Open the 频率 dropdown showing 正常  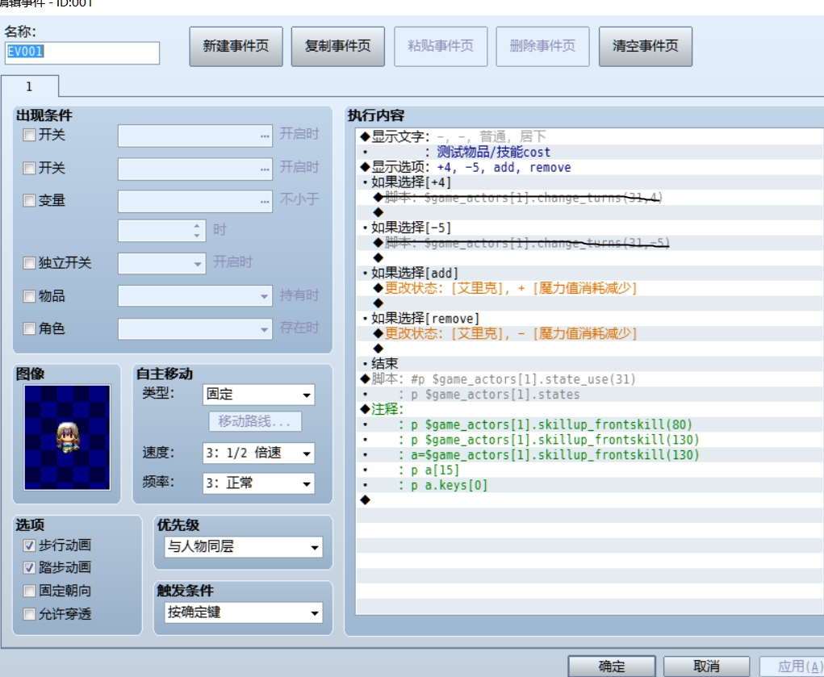(258, 483)
